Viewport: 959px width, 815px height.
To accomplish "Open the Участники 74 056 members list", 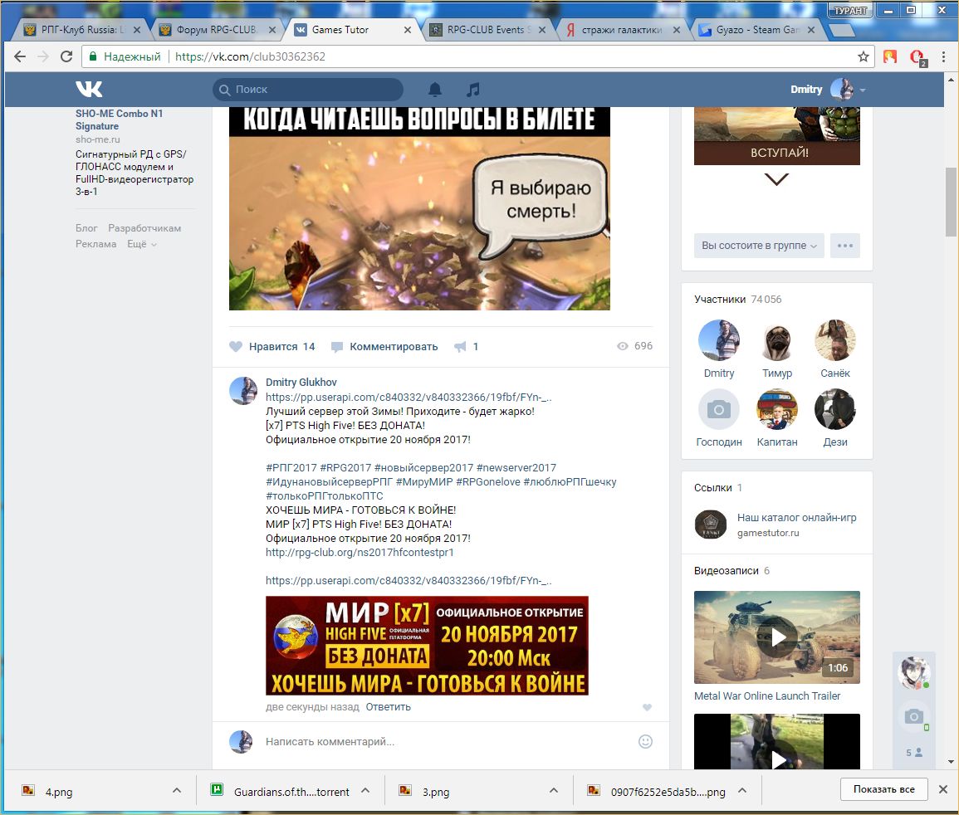I will tap(737, 300).
